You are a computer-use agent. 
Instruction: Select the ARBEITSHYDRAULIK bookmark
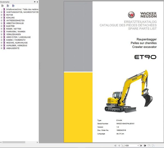tap(15, 23)
